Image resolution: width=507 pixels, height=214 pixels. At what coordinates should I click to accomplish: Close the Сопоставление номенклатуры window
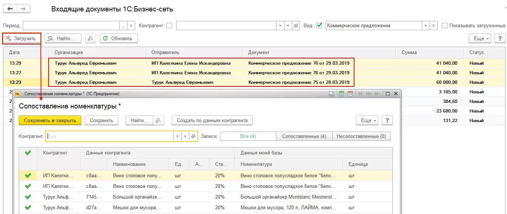coord(396,94)
